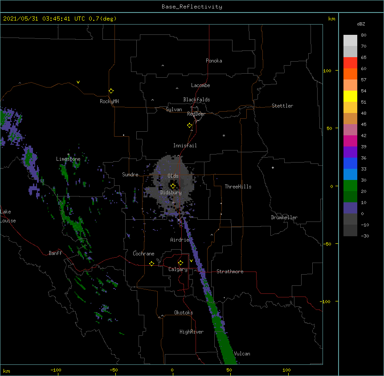The height and width of the screenshot is (376, 384).
Task: Click the Innisfail city label
Action: (x=185, y=146)
